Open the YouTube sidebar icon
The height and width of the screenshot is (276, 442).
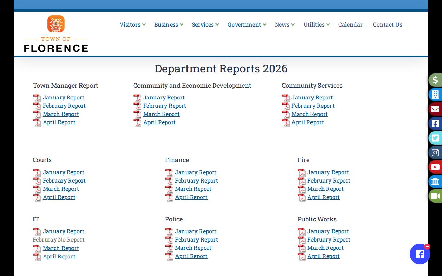click(435, 167)
